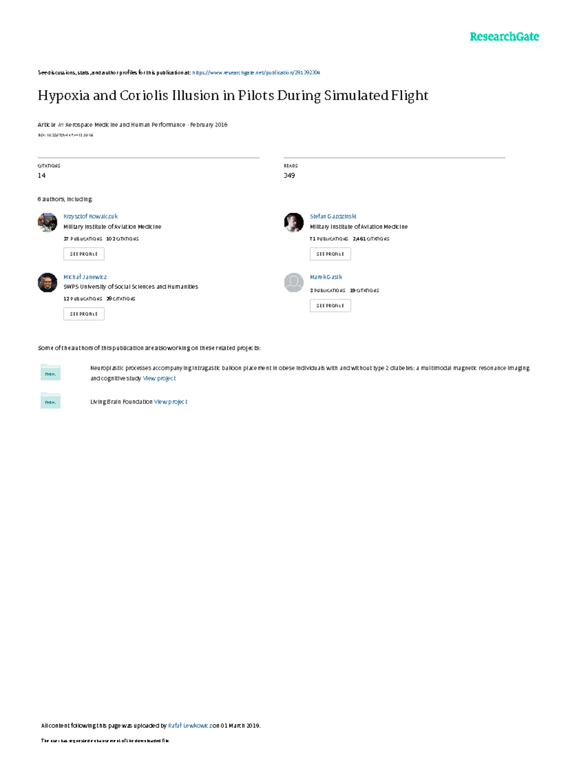Click See Profile button under Krzysztof Kowalczuk
The image size is (568, 758).
84,254
